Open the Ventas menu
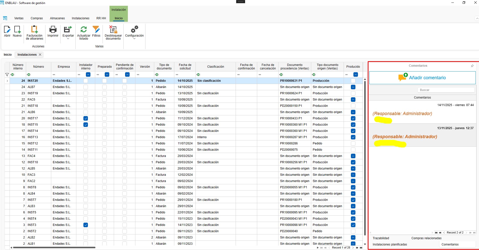 point(19,18)
